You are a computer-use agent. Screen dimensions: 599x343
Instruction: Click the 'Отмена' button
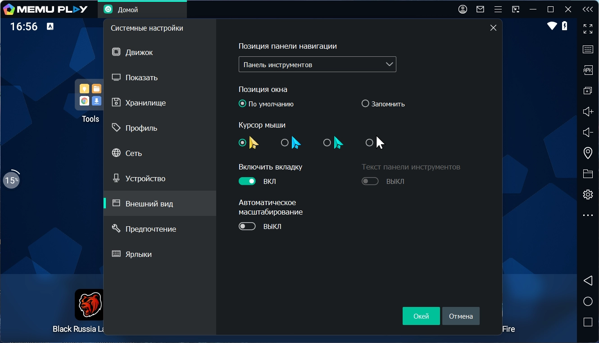461,316
